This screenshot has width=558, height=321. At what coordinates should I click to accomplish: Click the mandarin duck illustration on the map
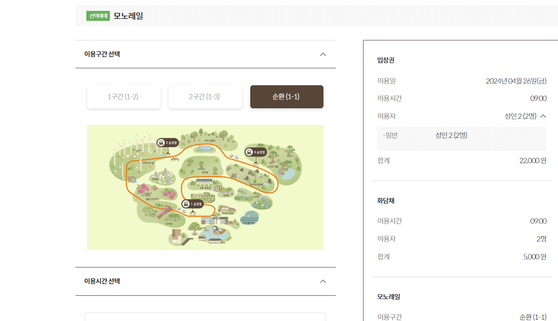[x=218, y=231]
